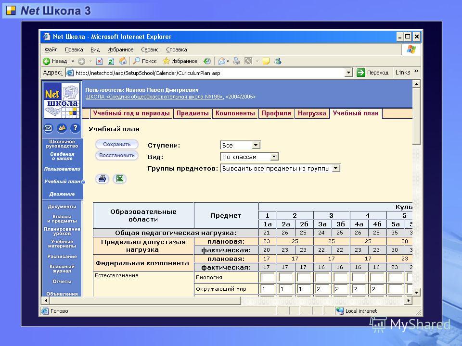Click the Messenger icon in toolbar
Image resolution: width=462 pixels, height=346 pixels.
pyautogui.click(x=278, y=61)
